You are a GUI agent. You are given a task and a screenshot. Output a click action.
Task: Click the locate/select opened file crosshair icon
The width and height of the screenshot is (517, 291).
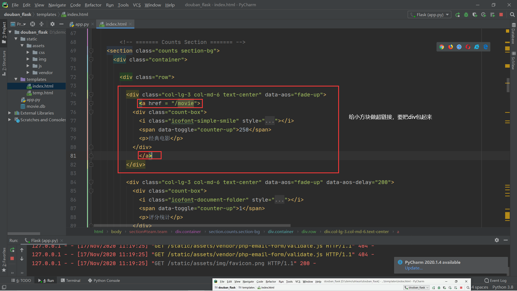click(x=33, y=24)
